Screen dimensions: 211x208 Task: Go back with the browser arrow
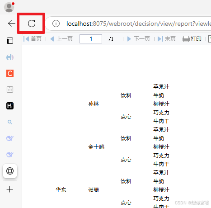coord(12,24)
